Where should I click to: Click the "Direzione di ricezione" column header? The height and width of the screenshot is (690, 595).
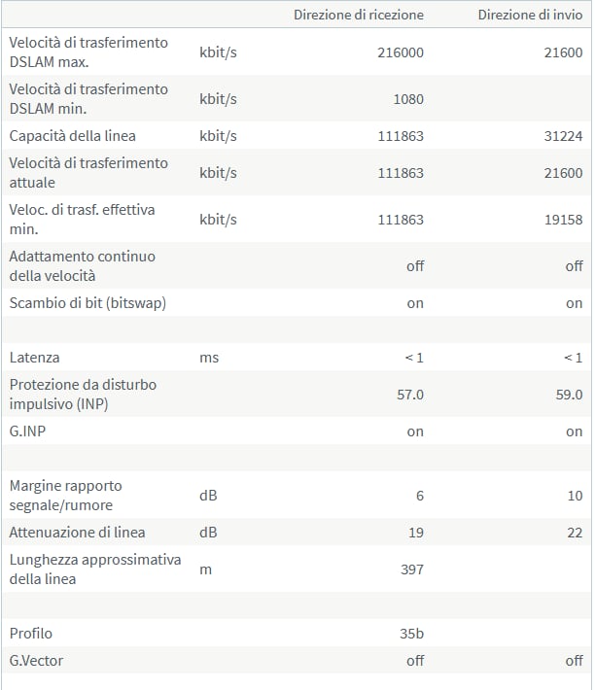point(358,15)
